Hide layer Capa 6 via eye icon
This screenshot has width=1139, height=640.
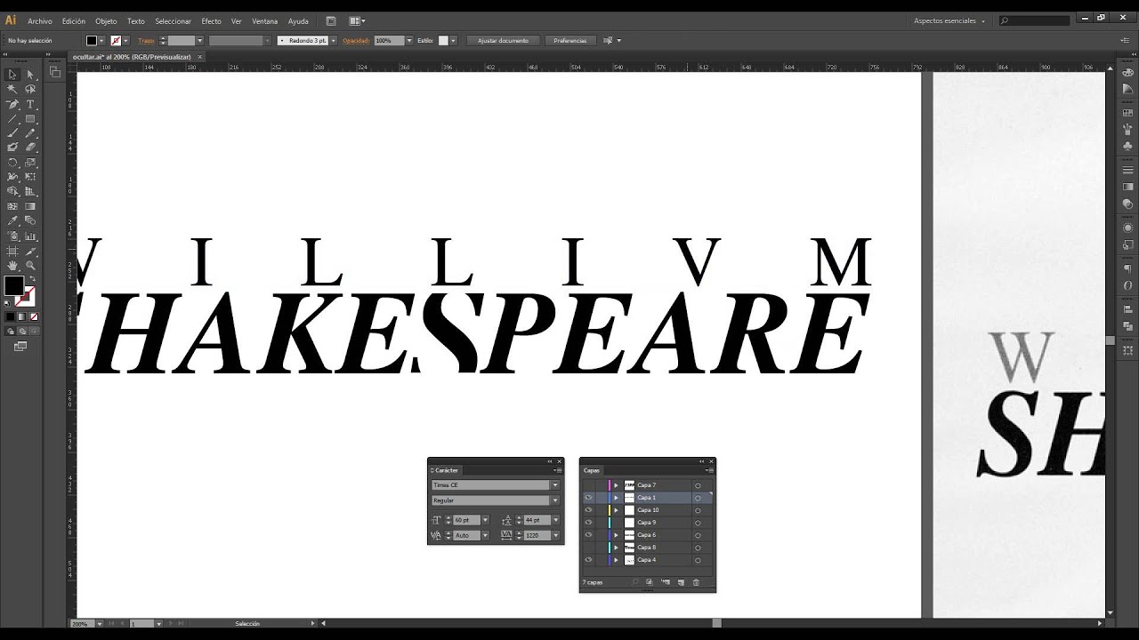[x=588, y=535]
